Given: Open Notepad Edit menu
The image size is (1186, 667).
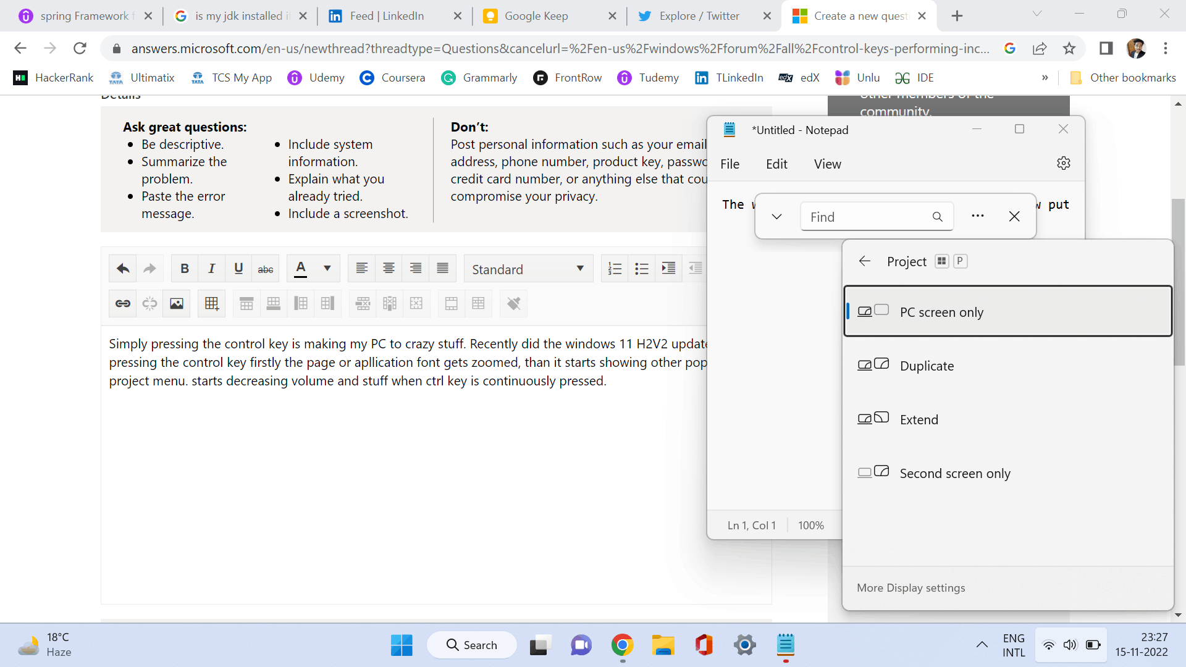Looking at the screenshot, I should (776, 164).
